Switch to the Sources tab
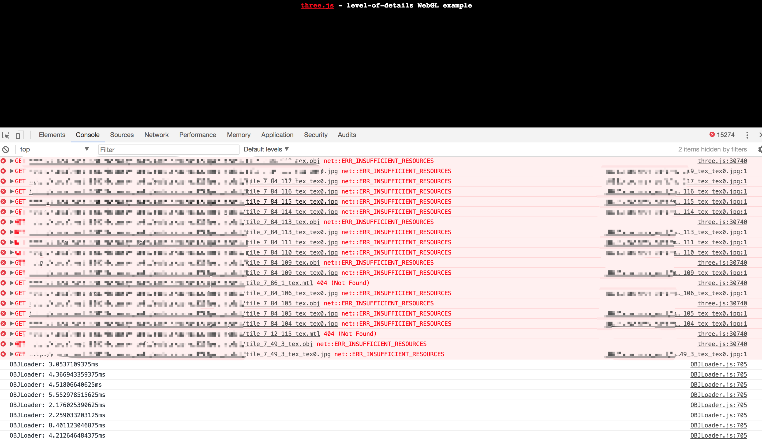This screenshot has width=762, height=440. pos(122,135)
